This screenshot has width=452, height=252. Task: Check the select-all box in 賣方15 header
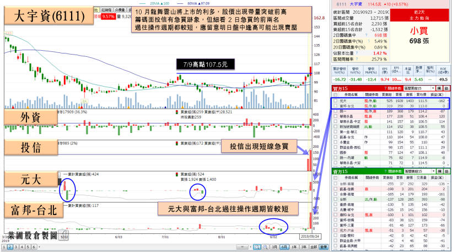coord(335,178)
